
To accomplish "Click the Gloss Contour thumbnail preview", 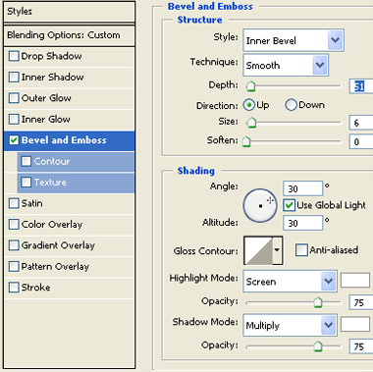I will pos(258,250).
